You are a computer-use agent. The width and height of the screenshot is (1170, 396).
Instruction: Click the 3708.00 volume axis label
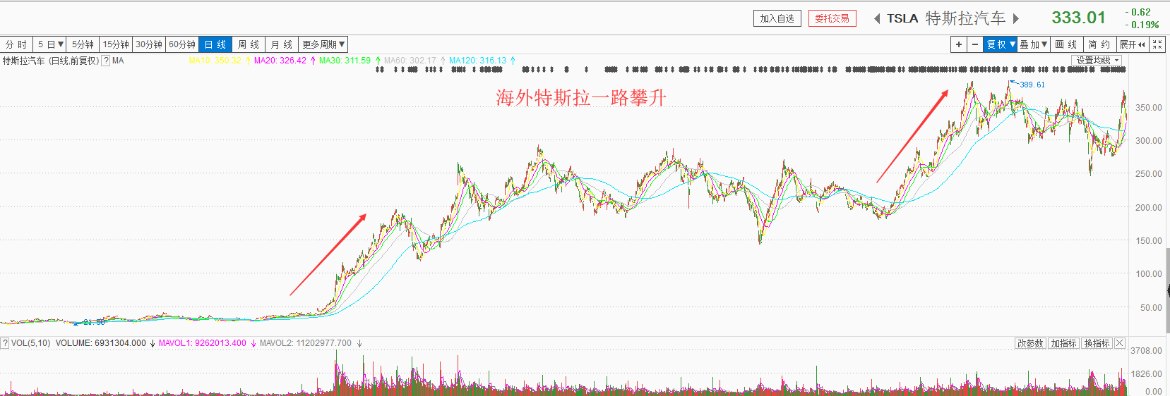click(1146, 351)
